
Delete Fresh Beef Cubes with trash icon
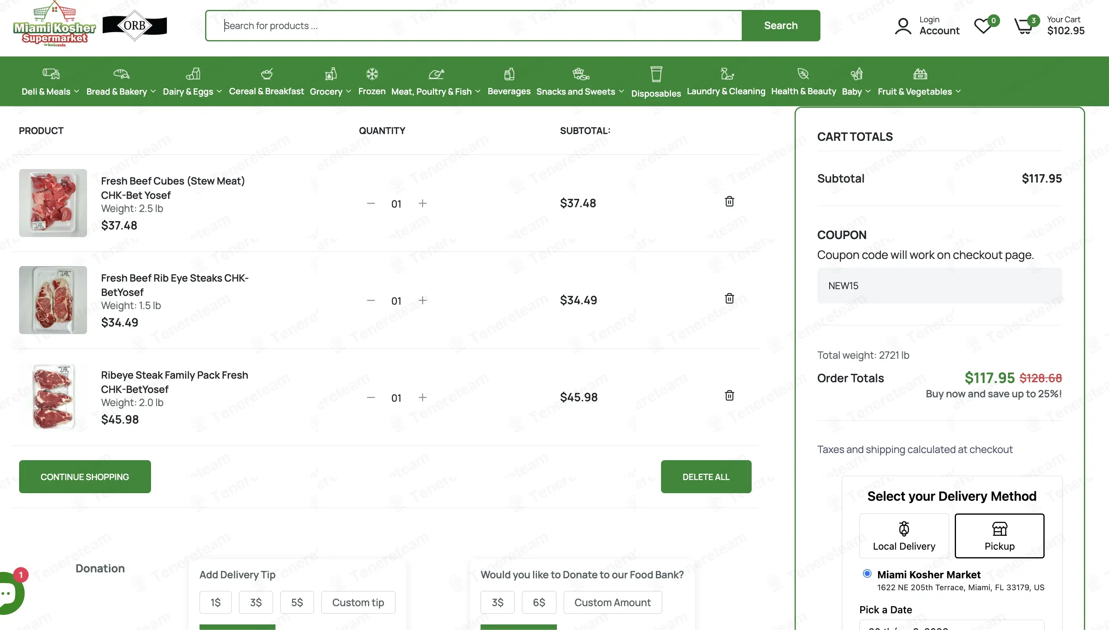point(729,201)
